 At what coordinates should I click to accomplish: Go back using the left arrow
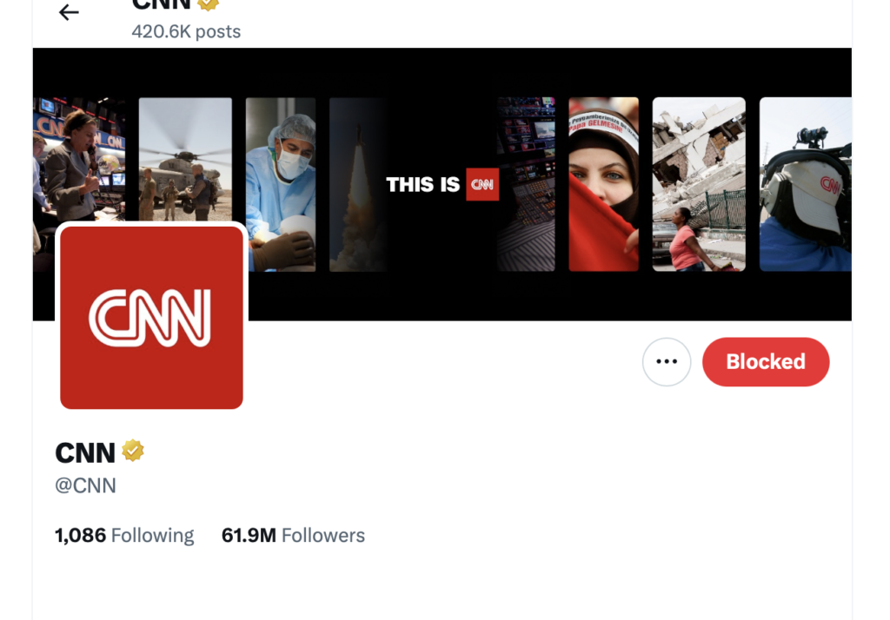69,12
